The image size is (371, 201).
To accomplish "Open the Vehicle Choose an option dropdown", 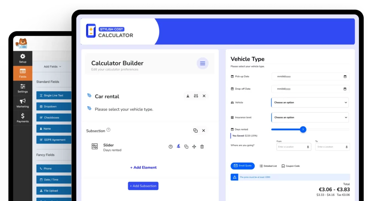I will coord(310,103).
